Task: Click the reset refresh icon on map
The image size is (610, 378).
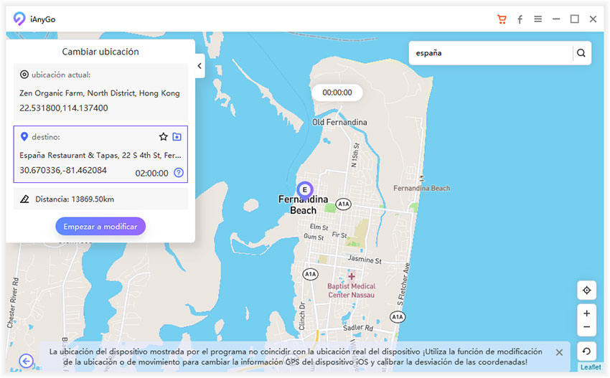Action: (586, 351)
